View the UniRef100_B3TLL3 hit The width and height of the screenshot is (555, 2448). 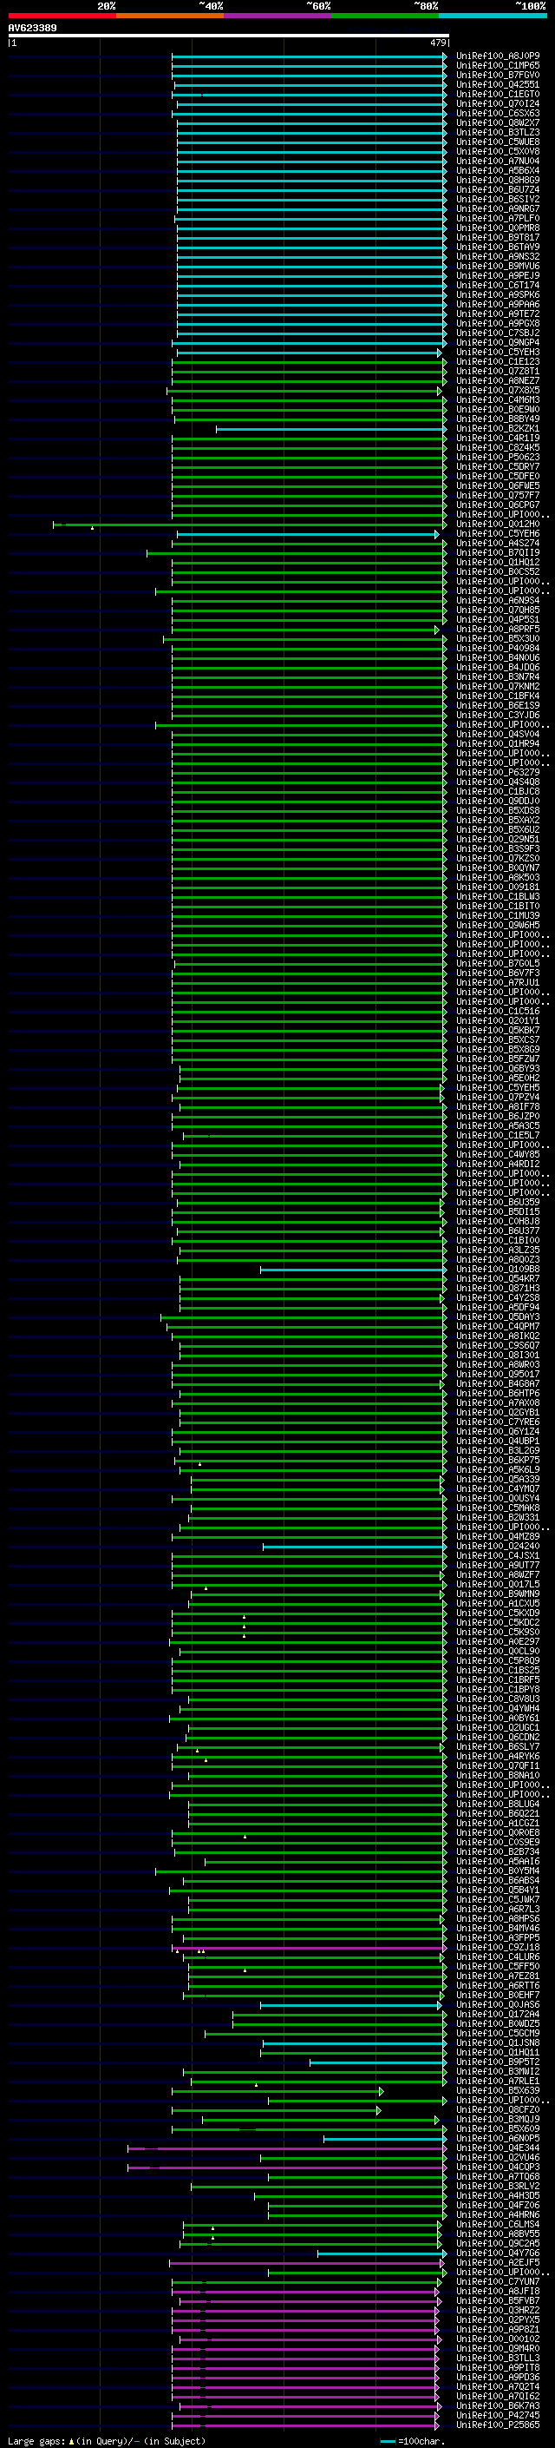[498, 2359]
